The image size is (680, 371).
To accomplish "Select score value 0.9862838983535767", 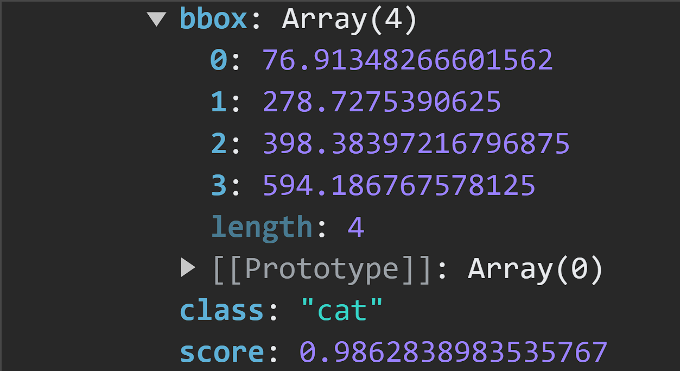I will point(453,353).
